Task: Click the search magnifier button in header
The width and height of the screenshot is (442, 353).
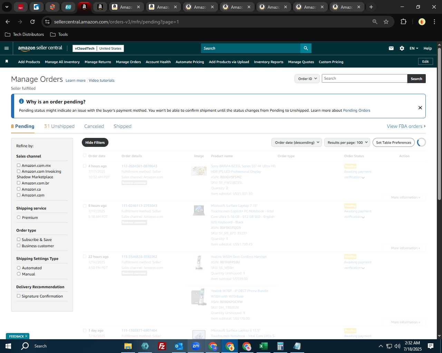Action: click(x=306, y=48)
